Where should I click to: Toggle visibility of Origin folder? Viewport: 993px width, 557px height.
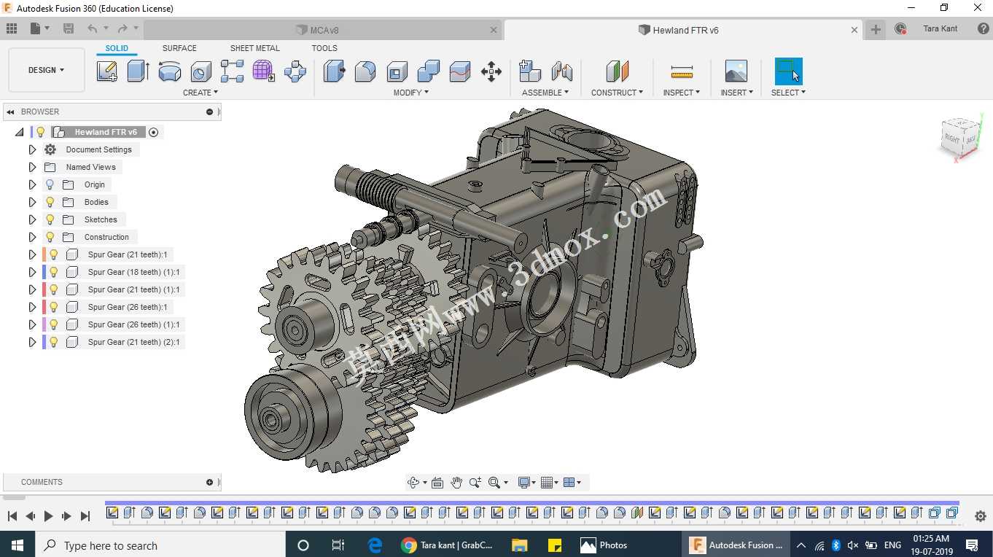click(x=50, y=184)
